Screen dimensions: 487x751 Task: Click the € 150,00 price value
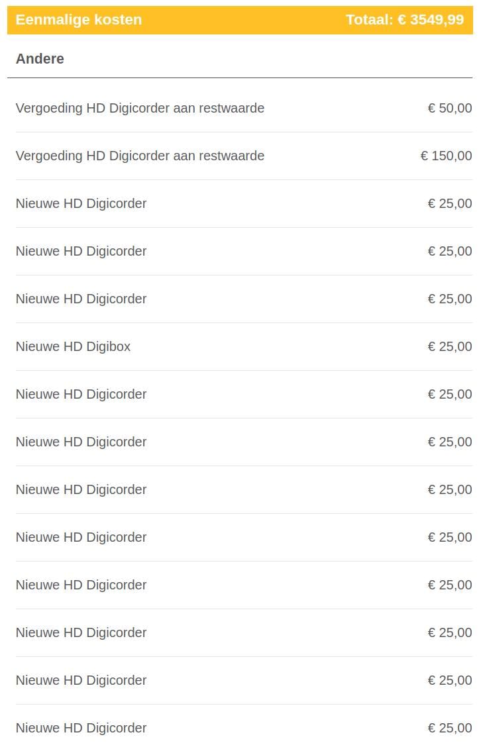447,156
